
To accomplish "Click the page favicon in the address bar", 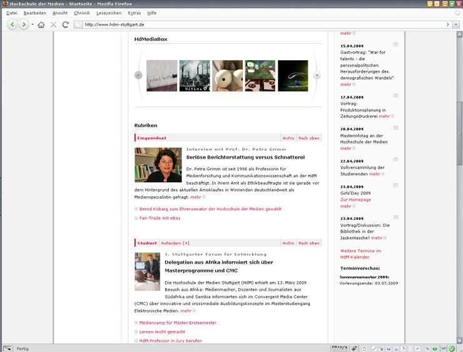I will (78, 24).
